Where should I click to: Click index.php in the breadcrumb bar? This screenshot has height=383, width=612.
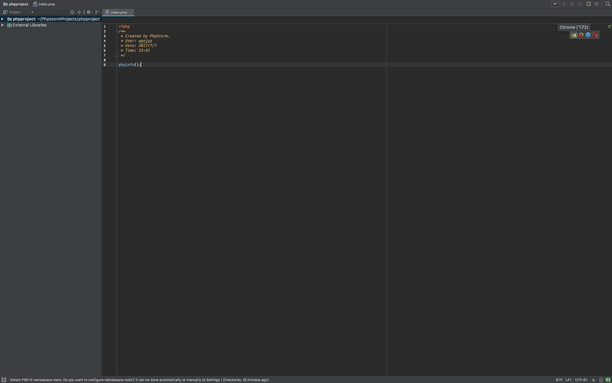[47, 4]
